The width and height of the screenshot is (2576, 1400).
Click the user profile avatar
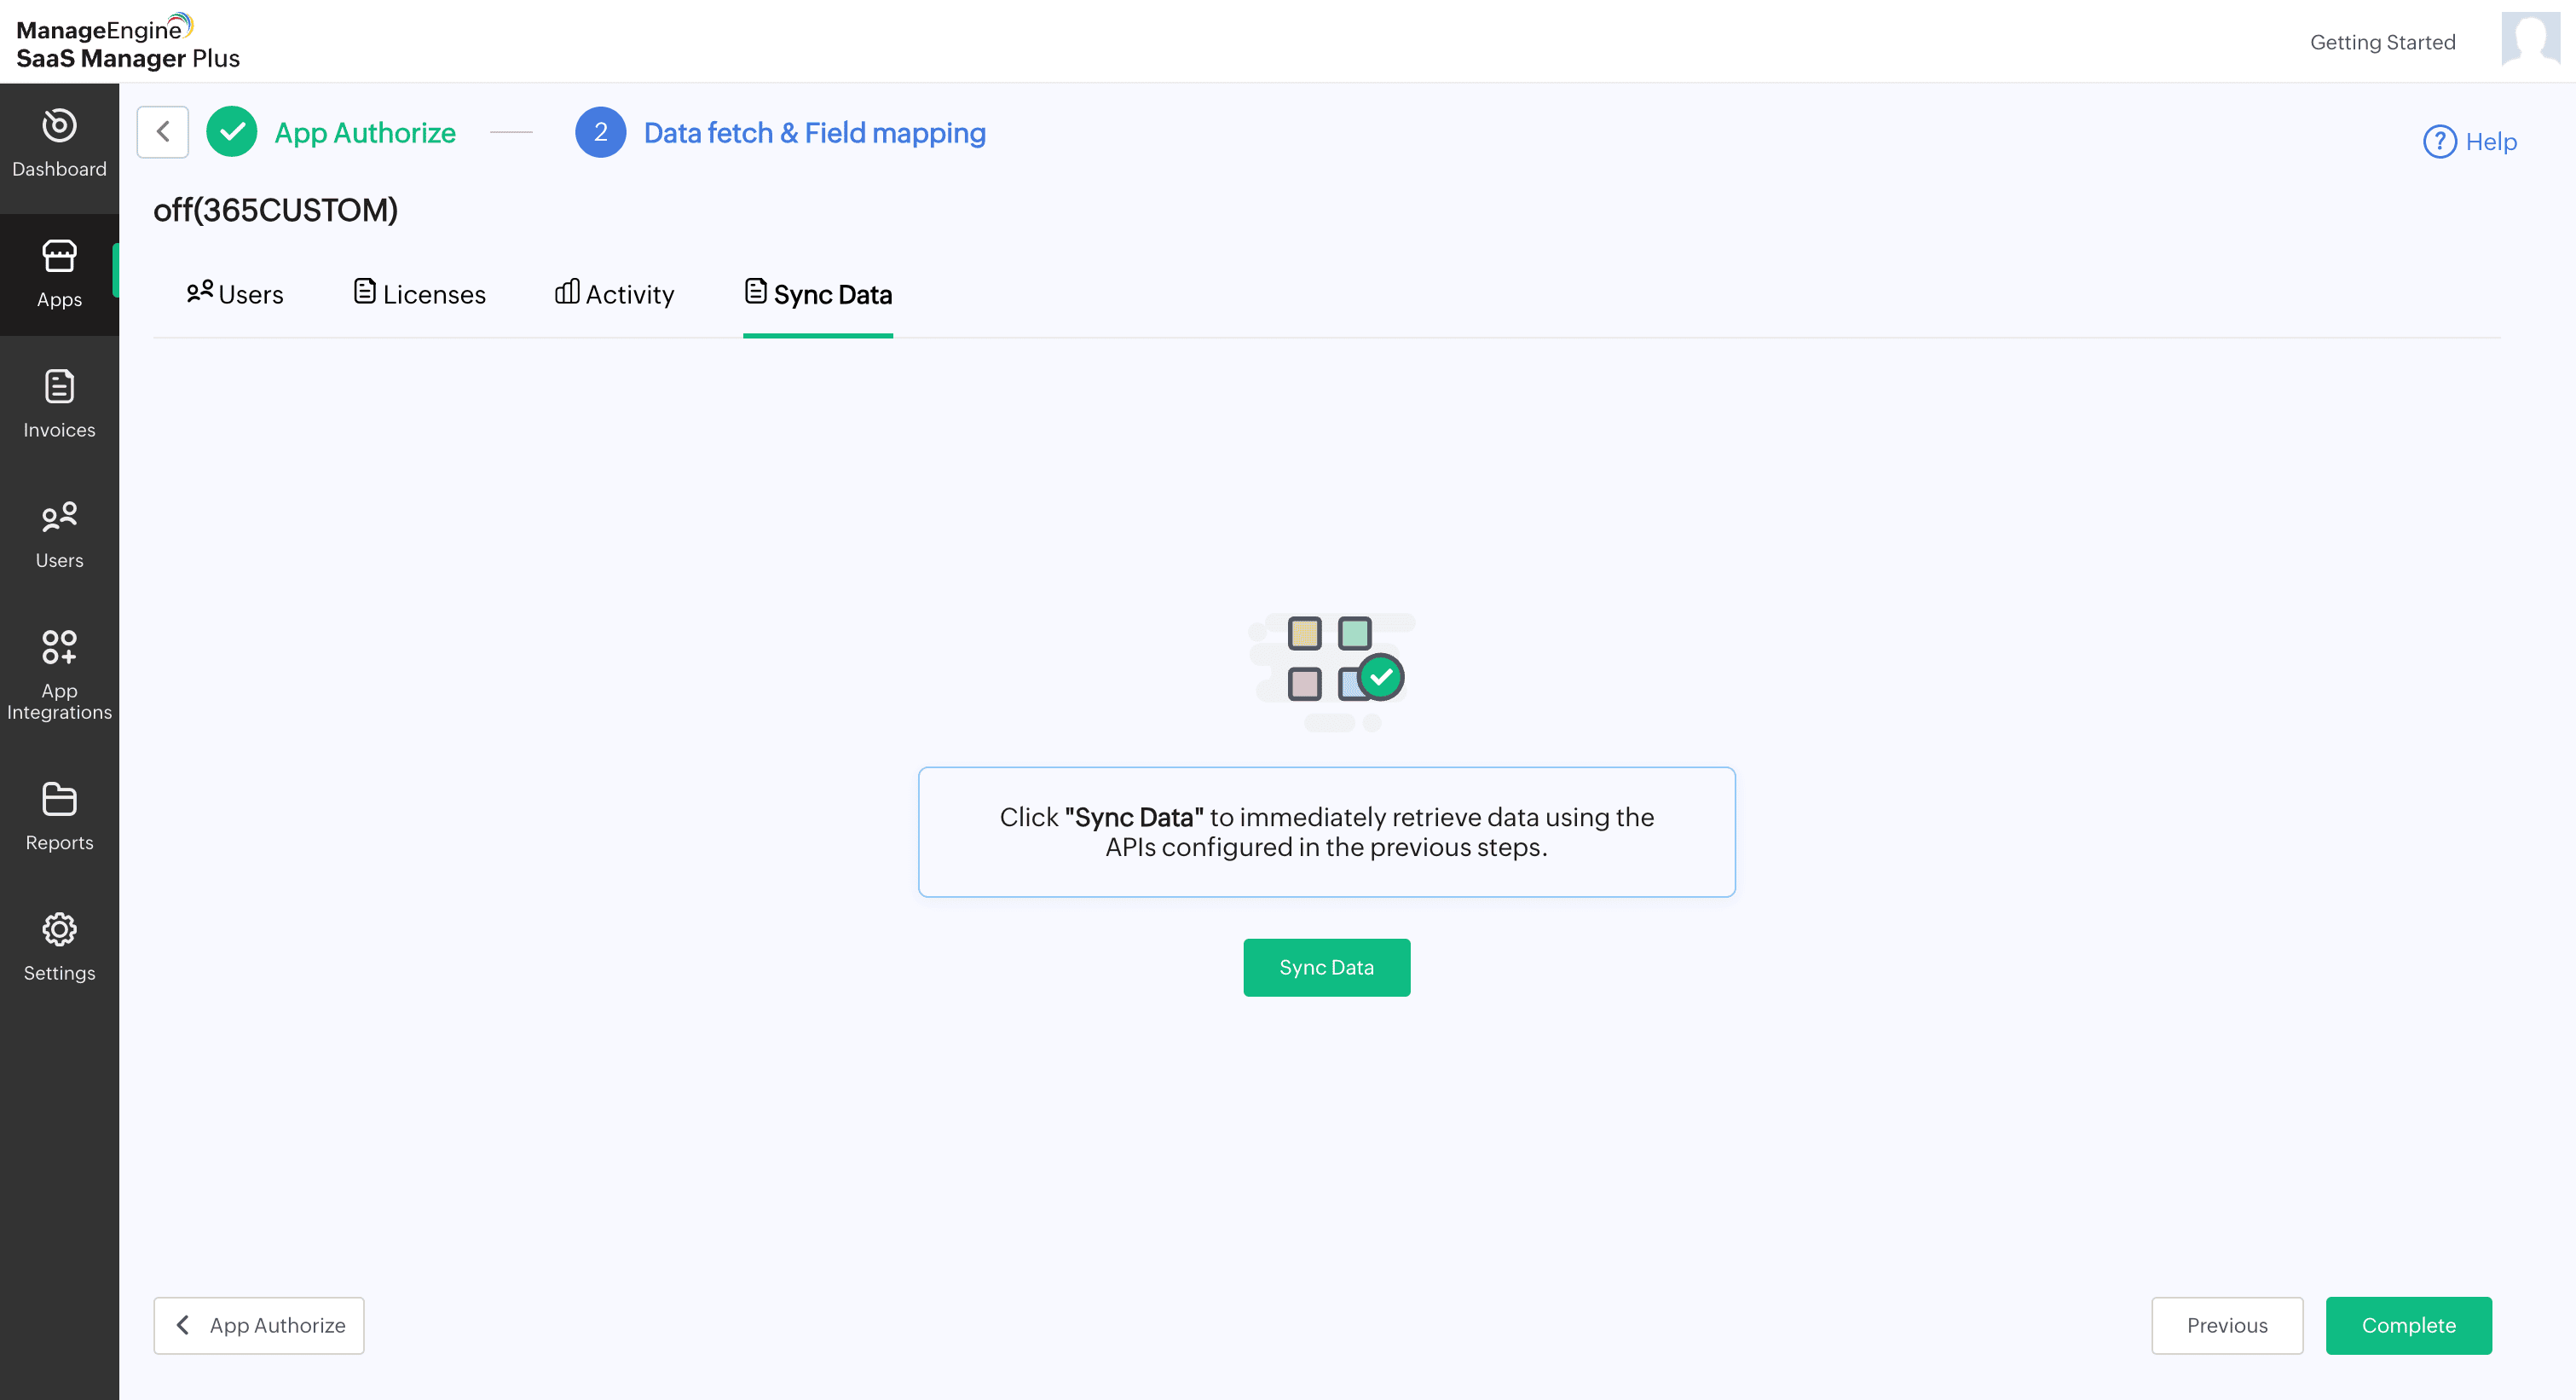tap(2529, 40)
